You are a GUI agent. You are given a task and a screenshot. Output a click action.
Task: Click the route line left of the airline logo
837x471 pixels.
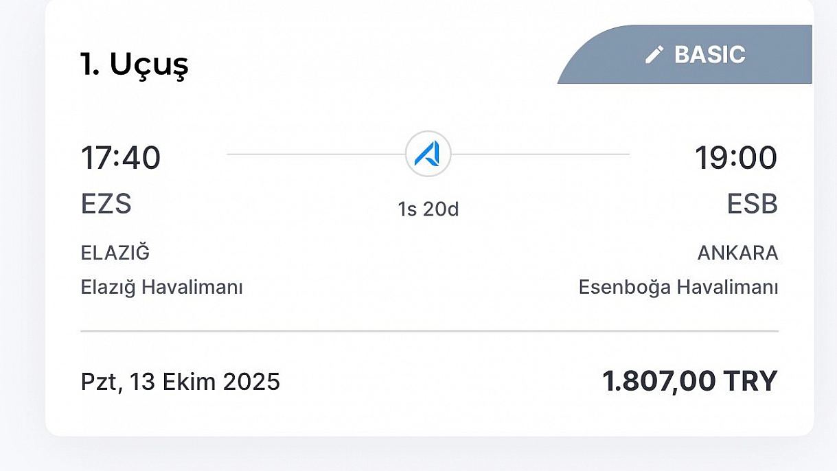click(x=316, y=154)
